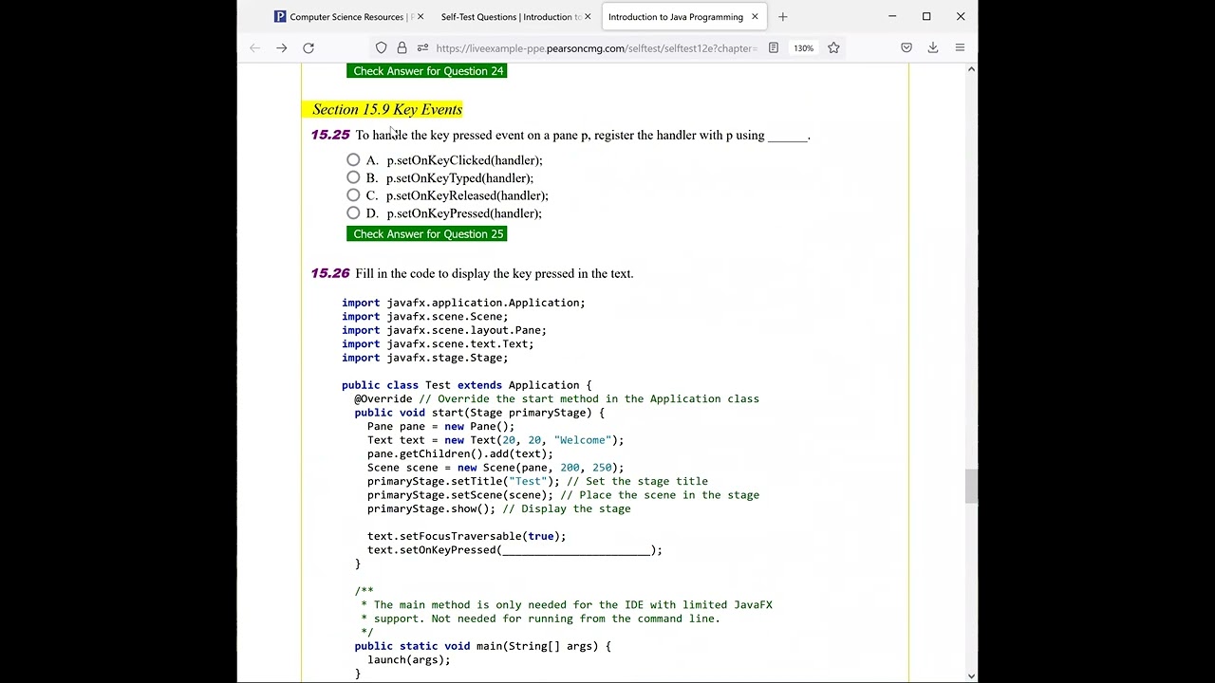Click the scrollbar down arrow
The height and width of the screenshot is (683, 1215).
coord(970,675)
